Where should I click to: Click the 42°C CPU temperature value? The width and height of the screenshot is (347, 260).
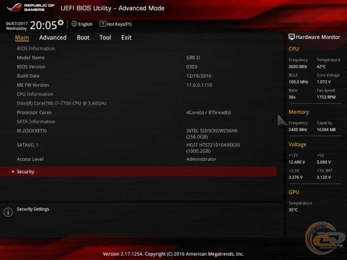click(x=321, y=67)
